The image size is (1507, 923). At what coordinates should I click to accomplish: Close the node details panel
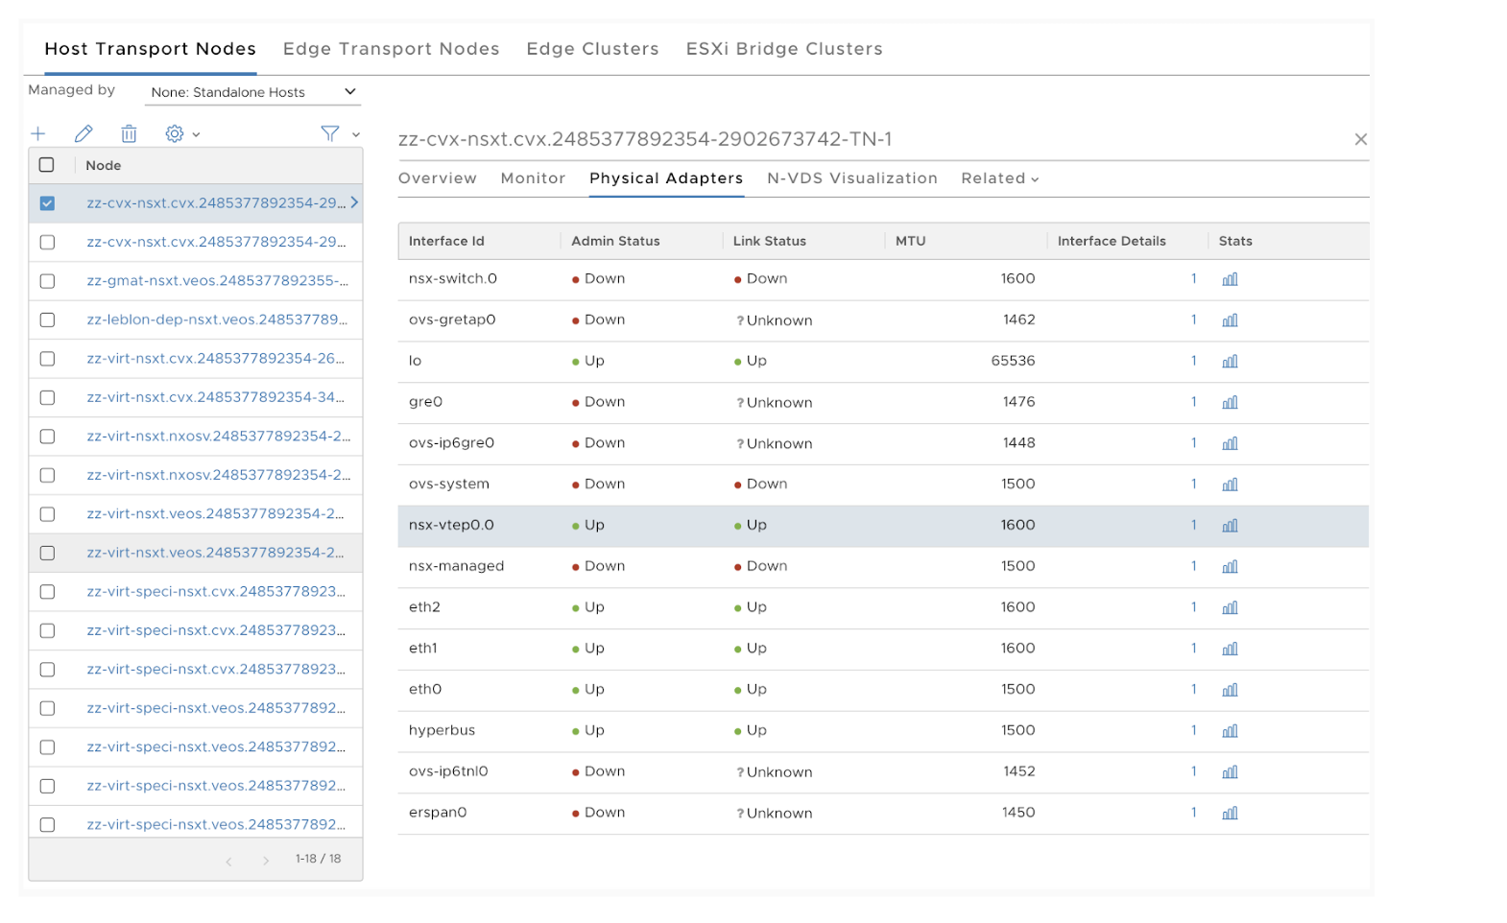click(1360, 139)
